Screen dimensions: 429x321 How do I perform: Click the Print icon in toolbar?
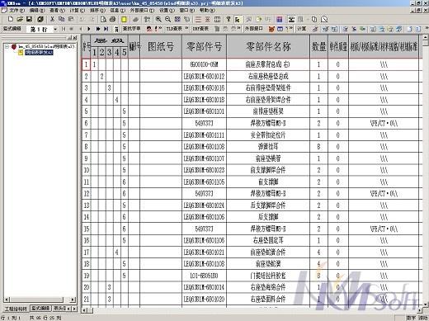[112, 19]
